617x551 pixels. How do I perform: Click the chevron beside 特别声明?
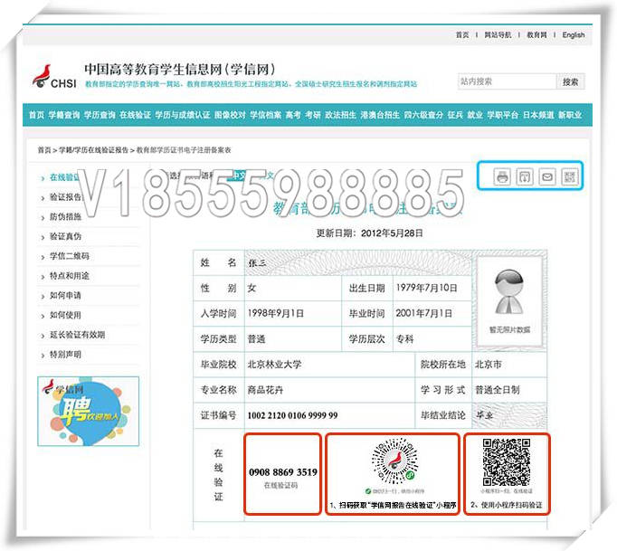point(43,356)
